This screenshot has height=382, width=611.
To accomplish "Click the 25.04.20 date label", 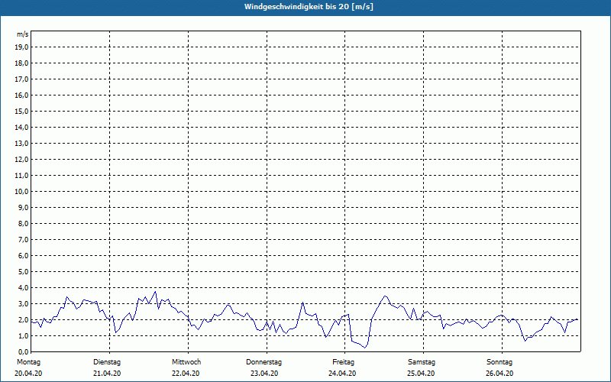I will 421,374.
